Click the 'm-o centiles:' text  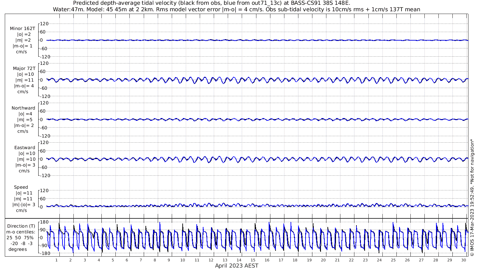20,232
